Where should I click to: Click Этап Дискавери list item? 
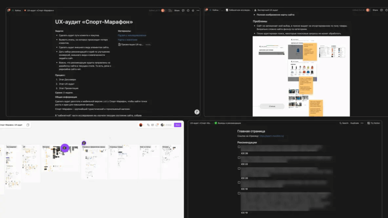67,80
